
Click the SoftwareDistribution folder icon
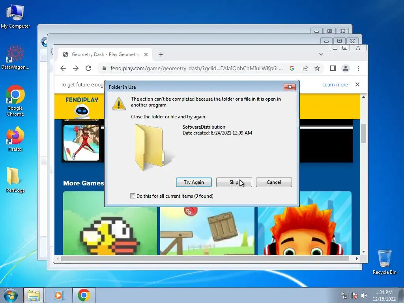click(152, 148)
